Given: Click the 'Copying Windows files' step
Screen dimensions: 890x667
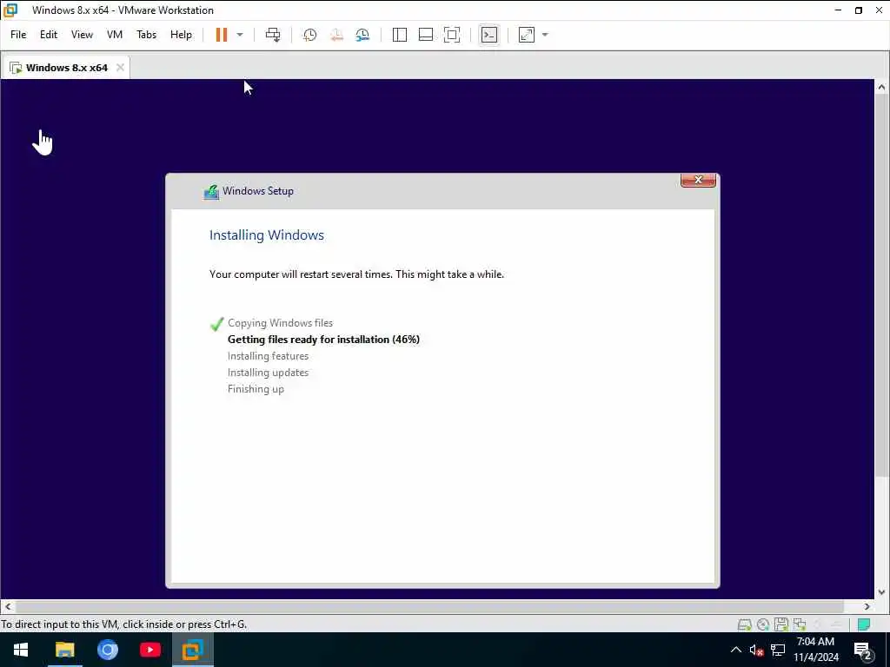Looking at the screenshot, I should tap(281, 323).
